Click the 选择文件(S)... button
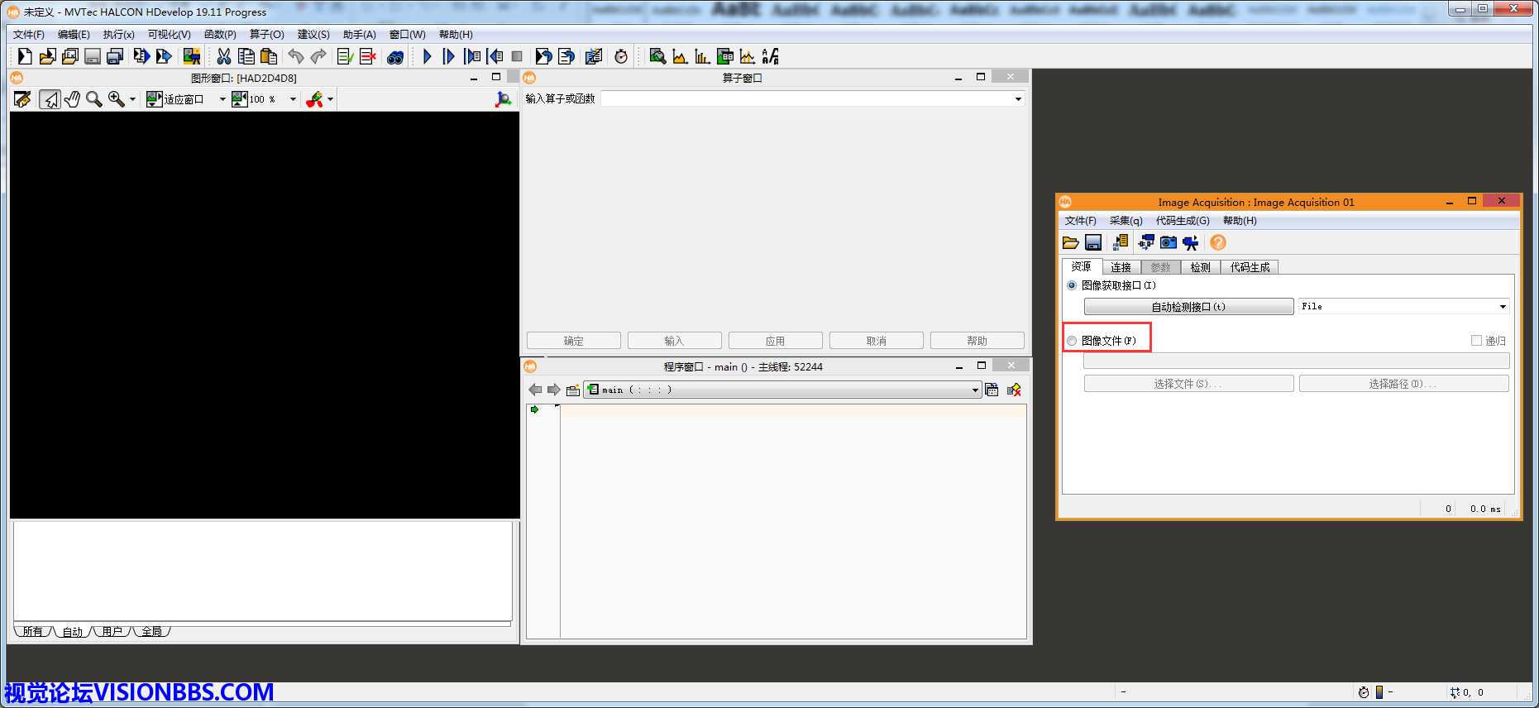 pyautogui.click(x=1188, y=384)
